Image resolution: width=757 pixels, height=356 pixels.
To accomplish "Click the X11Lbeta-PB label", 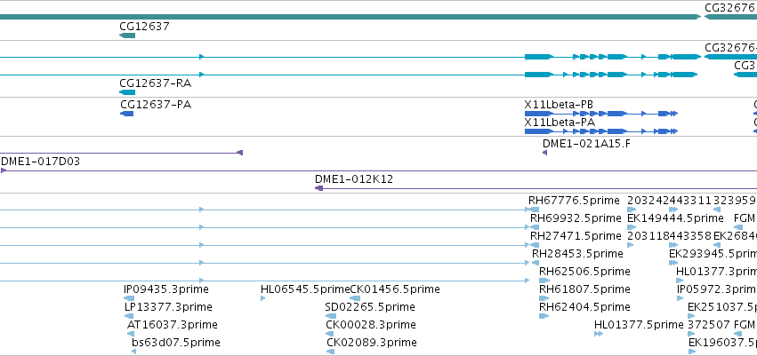I will click(x=559, y=105).
